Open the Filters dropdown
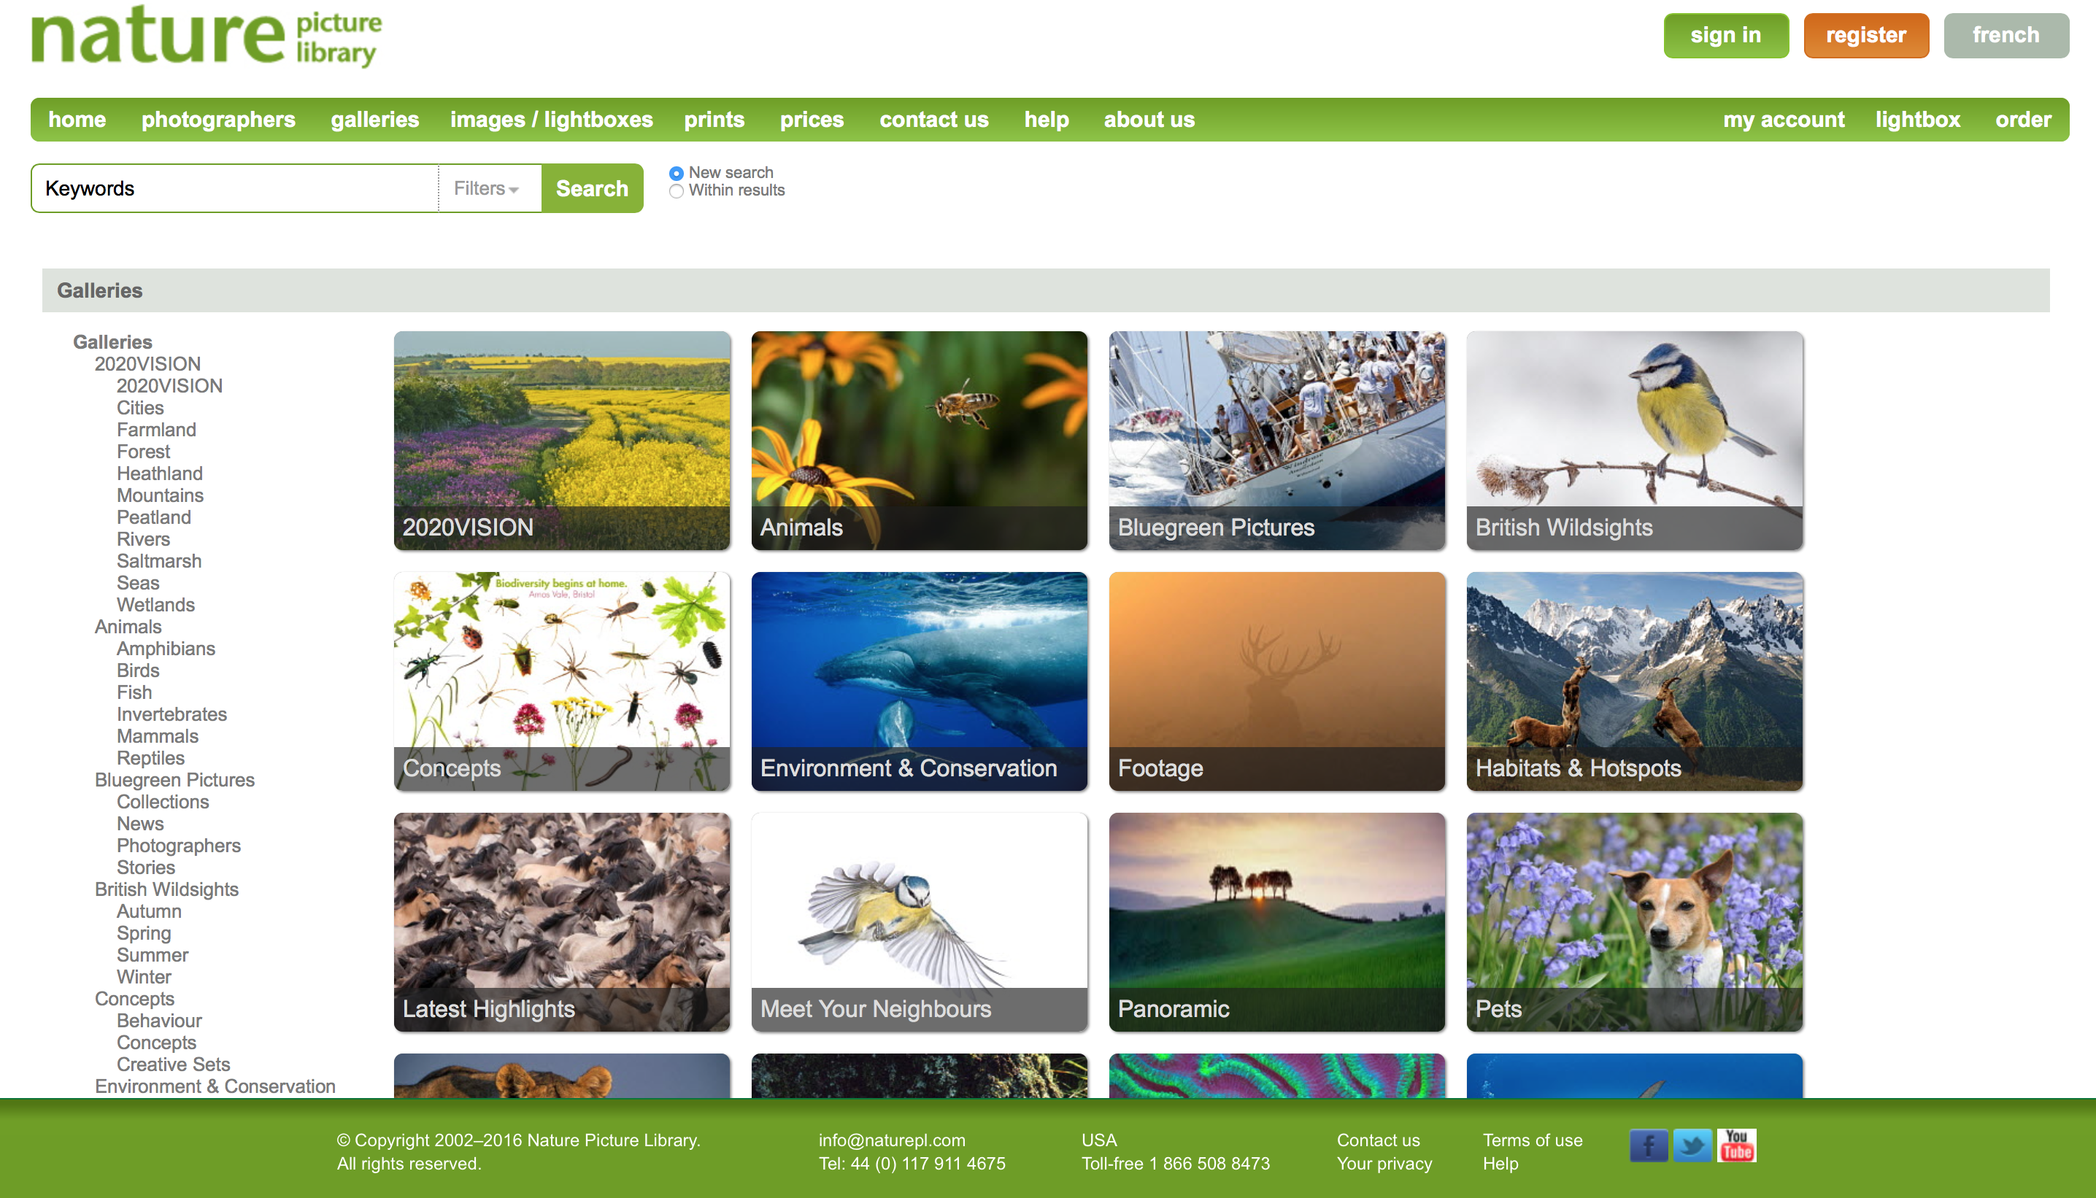Screen dimensions: 2096x1198 [486, 188]
